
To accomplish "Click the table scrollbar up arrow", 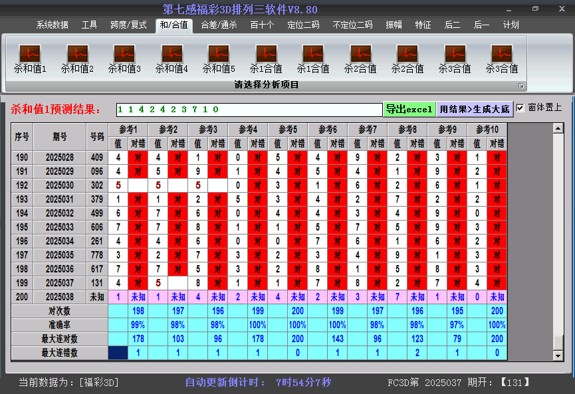I will [x=558, y=128].
